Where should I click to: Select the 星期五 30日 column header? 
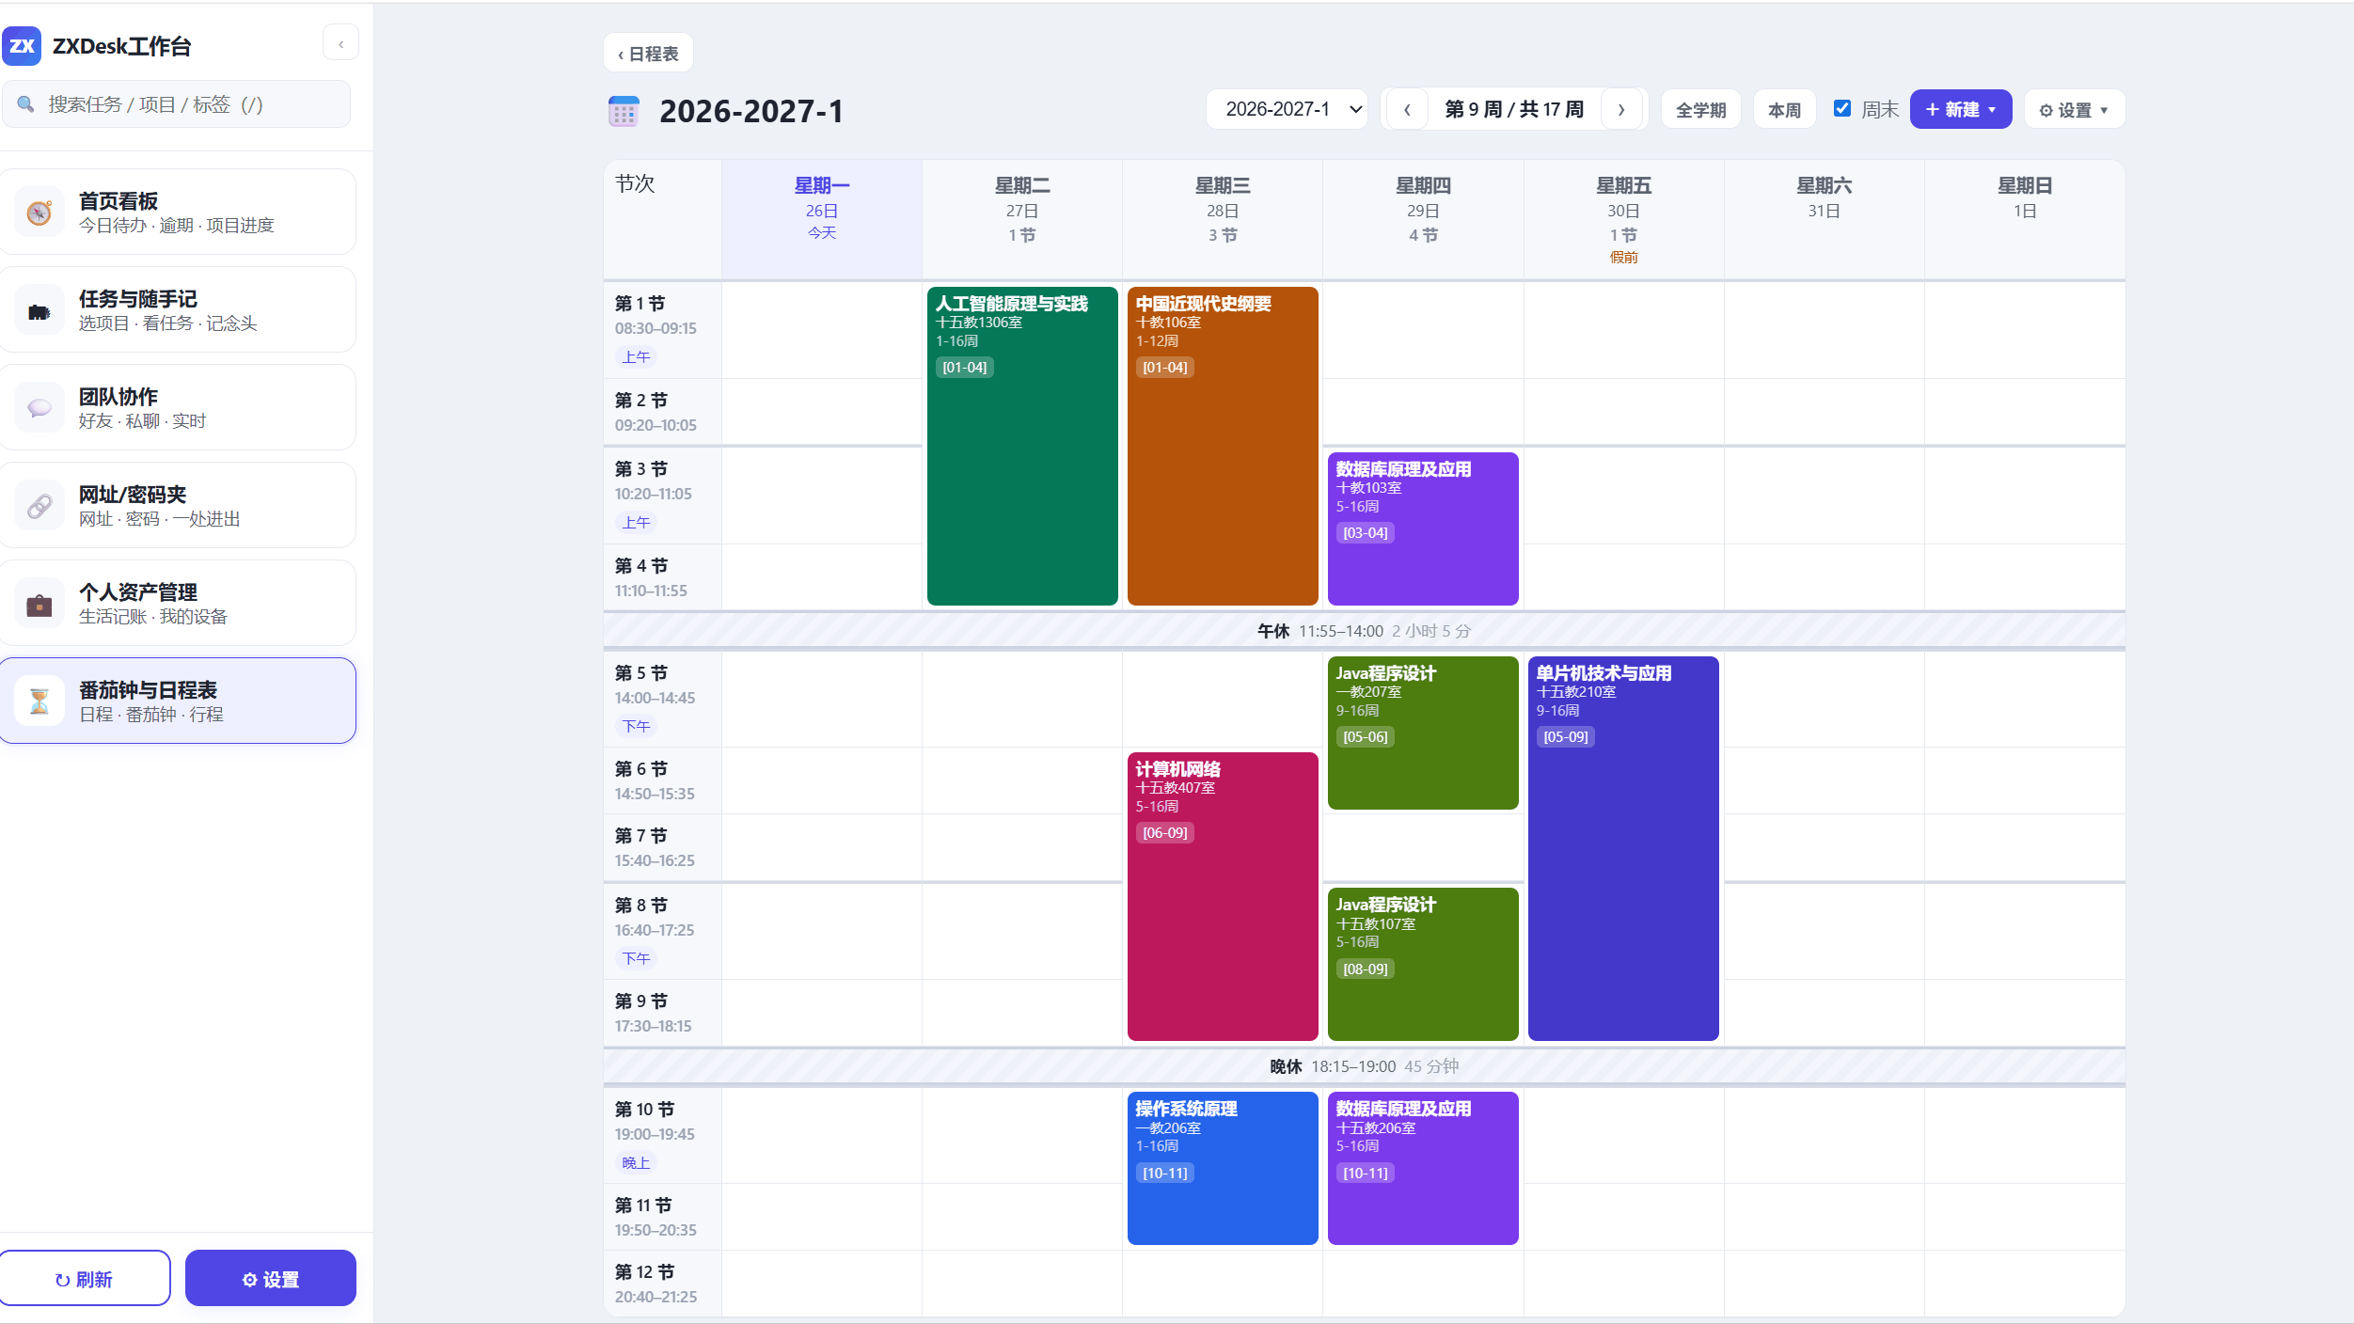[1623, 219]
